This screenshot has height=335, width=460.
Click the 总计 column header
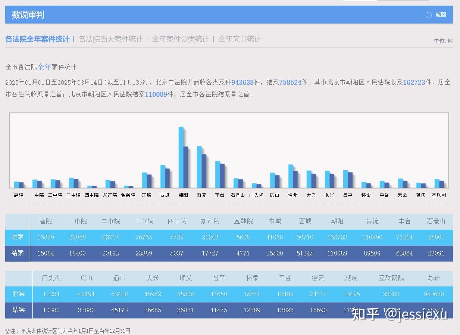coord(434,278)
